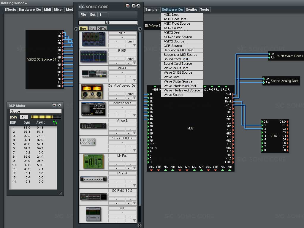The height and width of the screenshot is (228, 304).
Task: Expand the KomPressor S row arrow
Action: coord(134,115)
